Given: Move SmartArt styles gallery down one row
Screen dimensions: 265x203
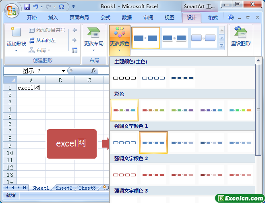Looking at the screenshot, I should coord(222,38).
